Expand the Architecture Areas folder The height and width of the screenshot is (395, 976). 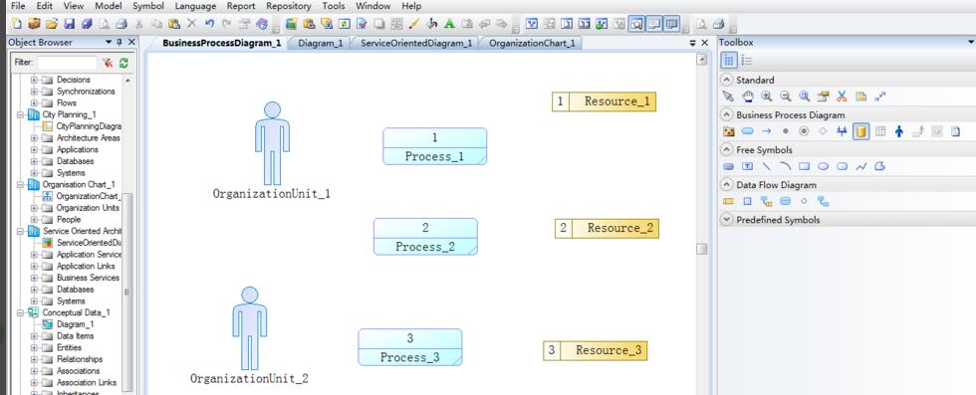pos(34,138)
